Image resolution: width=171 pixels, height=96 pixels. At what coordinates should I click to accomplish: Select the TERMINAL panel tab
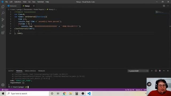[x=19, y=71]
